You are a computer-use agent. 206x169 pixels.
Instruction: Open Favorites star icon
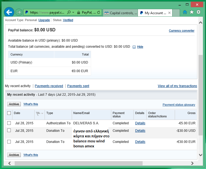[x=192, y=12]
